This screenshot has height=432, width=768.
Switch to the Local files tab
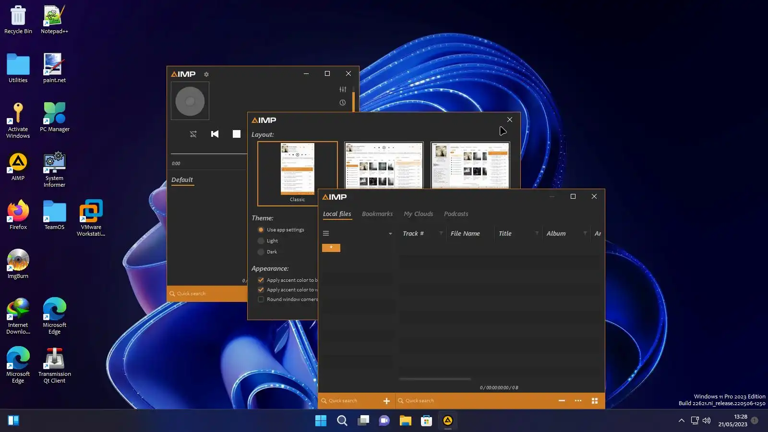point(337,214)
